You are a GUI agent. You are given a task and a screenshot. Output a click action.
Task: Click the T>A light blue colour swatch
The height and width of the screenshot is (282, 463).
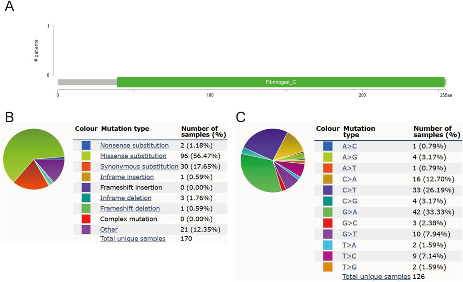(328, 245)
